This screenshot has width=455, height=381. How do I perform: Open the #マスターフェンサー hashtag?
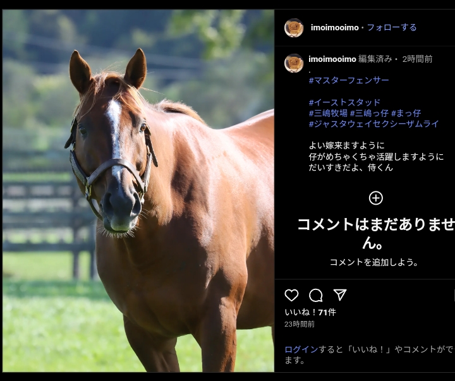click(x=349, y=80)
